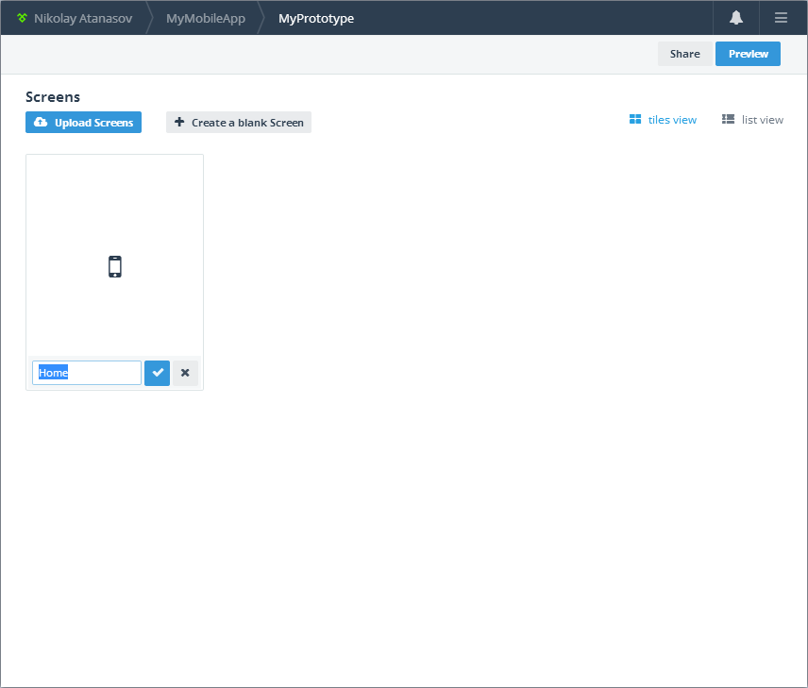808x688 pixels.
Task: Cancel renaming with the X button
Action: (x=186, y=373)
